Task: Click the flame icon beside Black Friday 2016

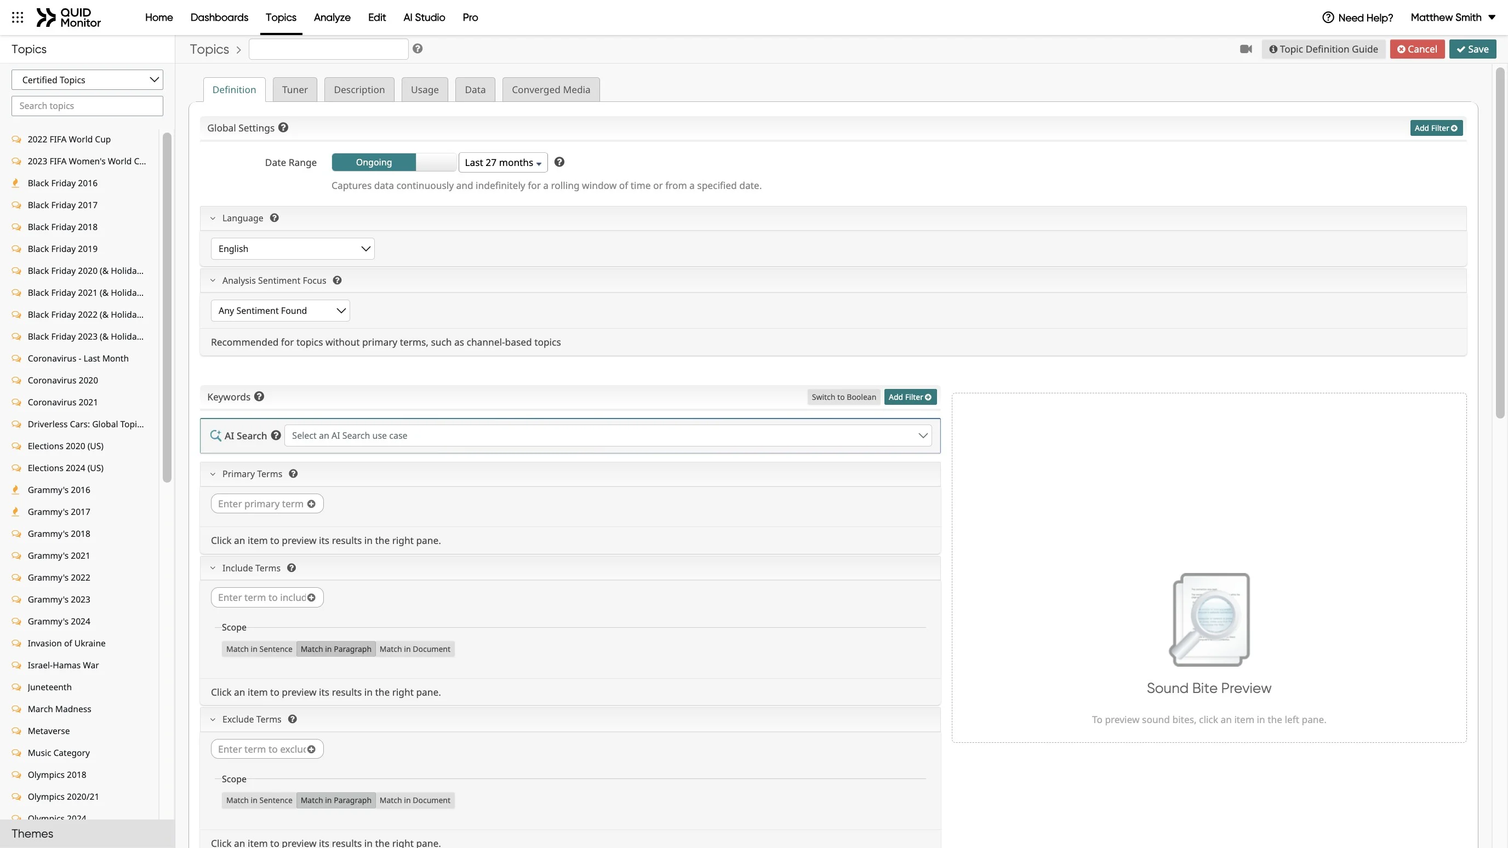Action: coord(16,183)
